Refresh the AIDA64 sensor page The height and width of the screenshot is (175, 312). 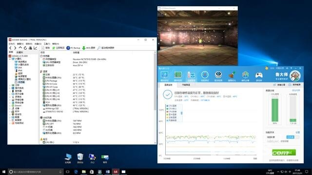(25, 48)
